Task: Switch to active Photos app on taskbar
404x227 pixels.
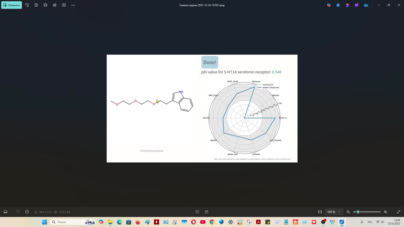Action: 342,222
